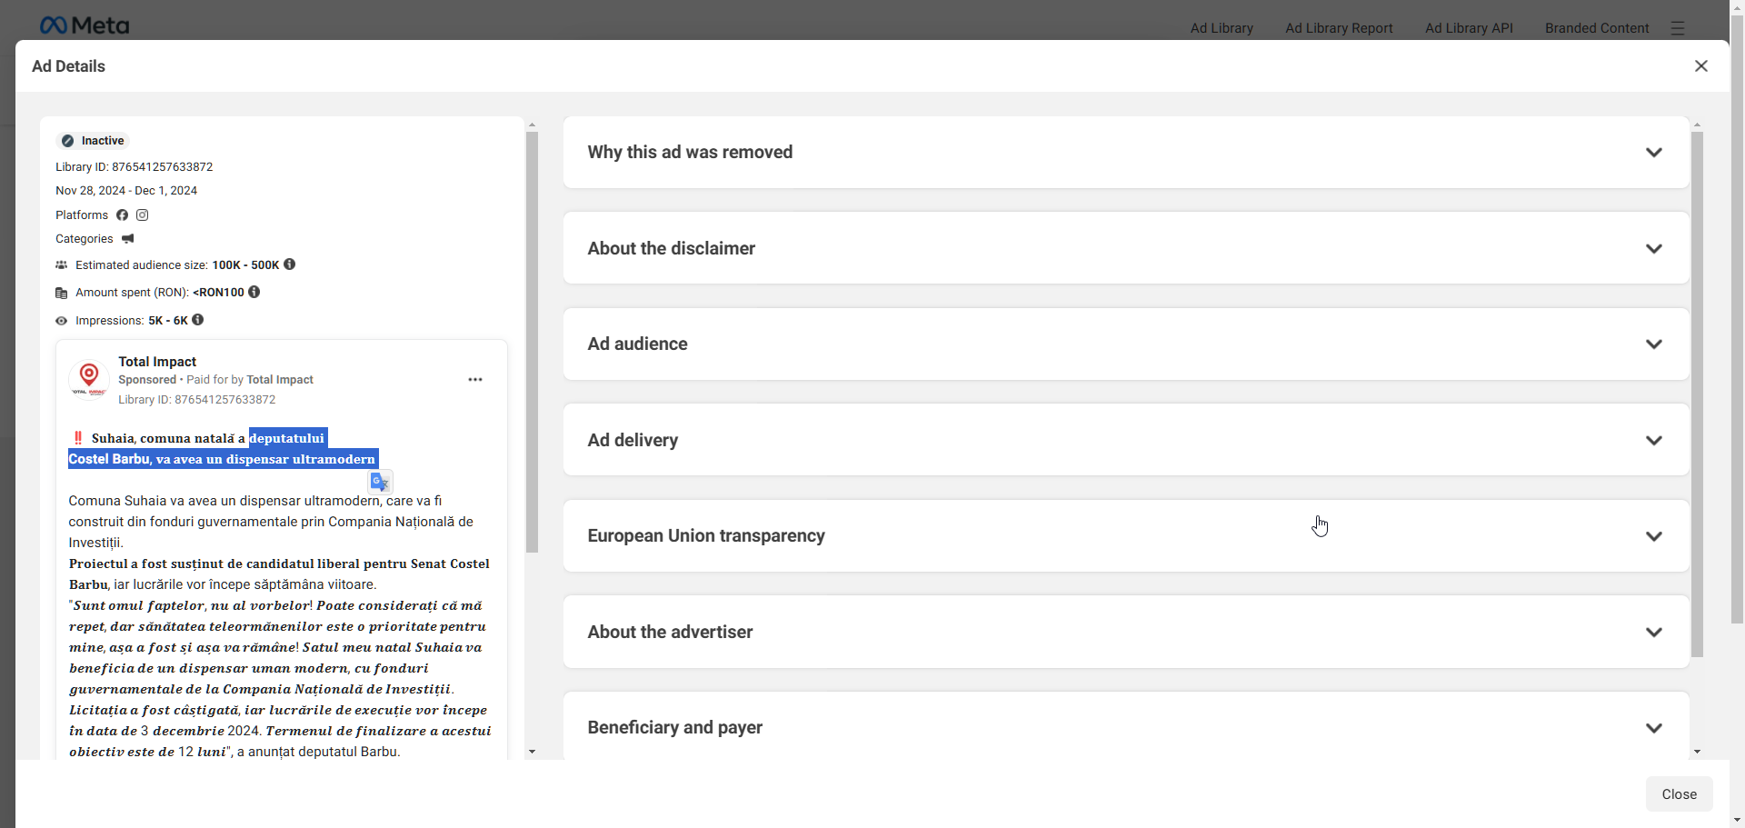
Task: Click the left ad panel scrollbar thumb
Action: [x=532, y=342]
